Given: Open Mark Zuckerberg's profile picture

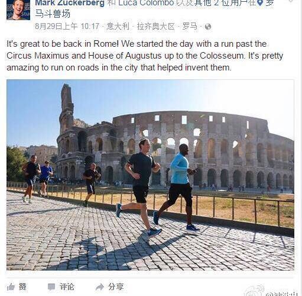Looking at the screenshot, I should pyautogui.click(x=18, y=10).
